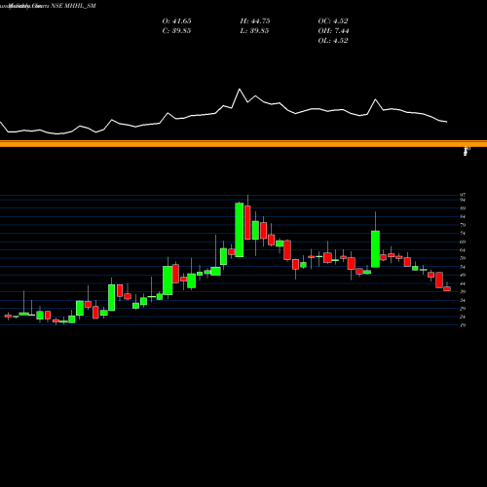
Task: Click the NSE MHHL_SM chart title
Action: (x=73, y=6)
